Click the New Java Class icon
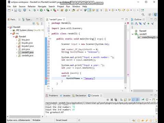Viewport: 164px width, 123px height. pyautogui.click(x=66, y=10)
